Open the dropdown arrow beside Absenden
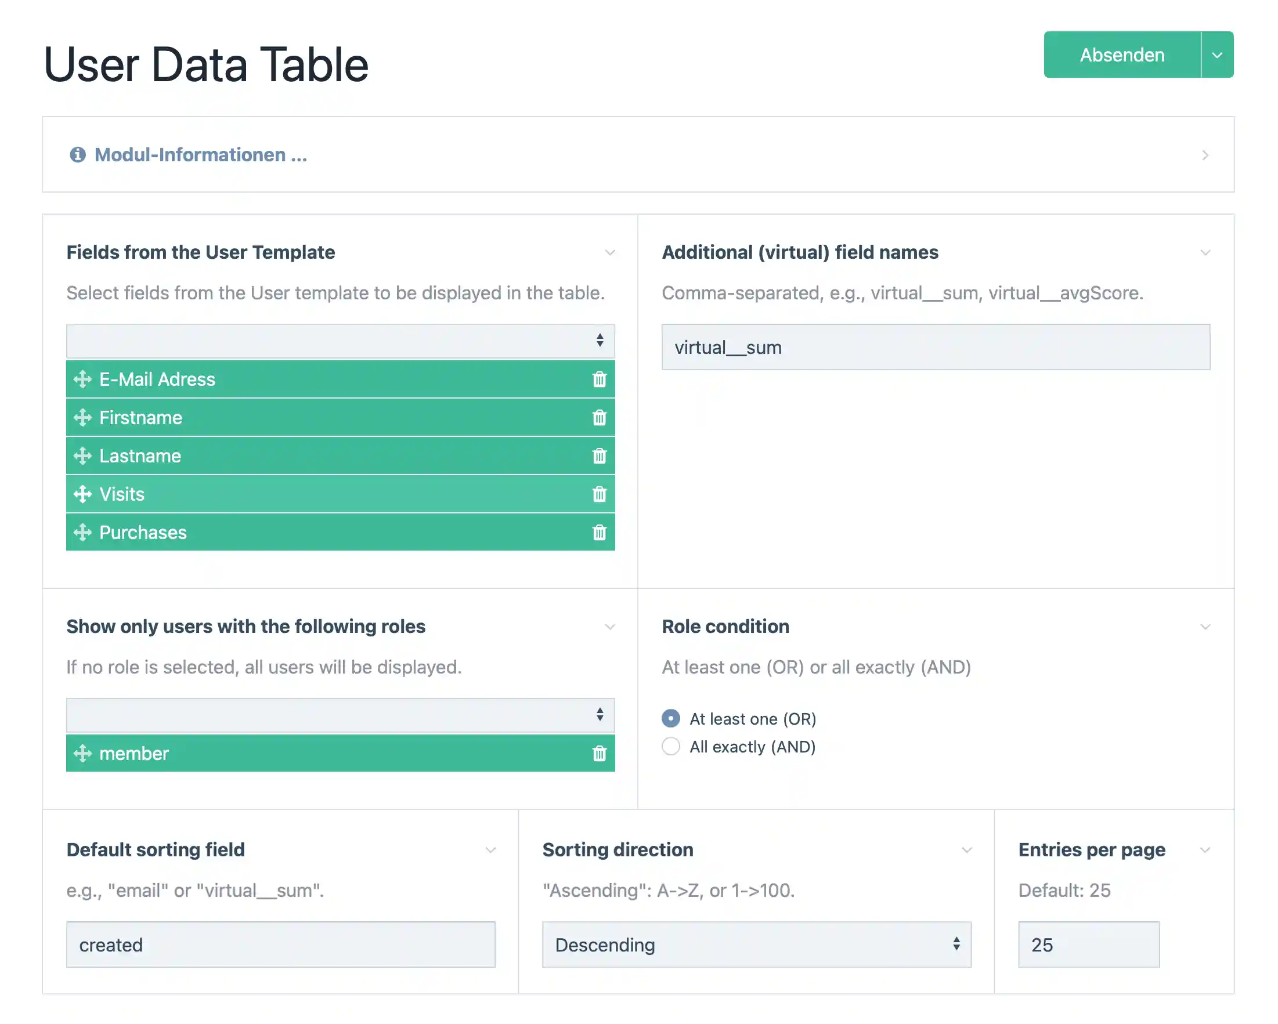Screen dimensions: 1278x1024 coord(1217,55)
